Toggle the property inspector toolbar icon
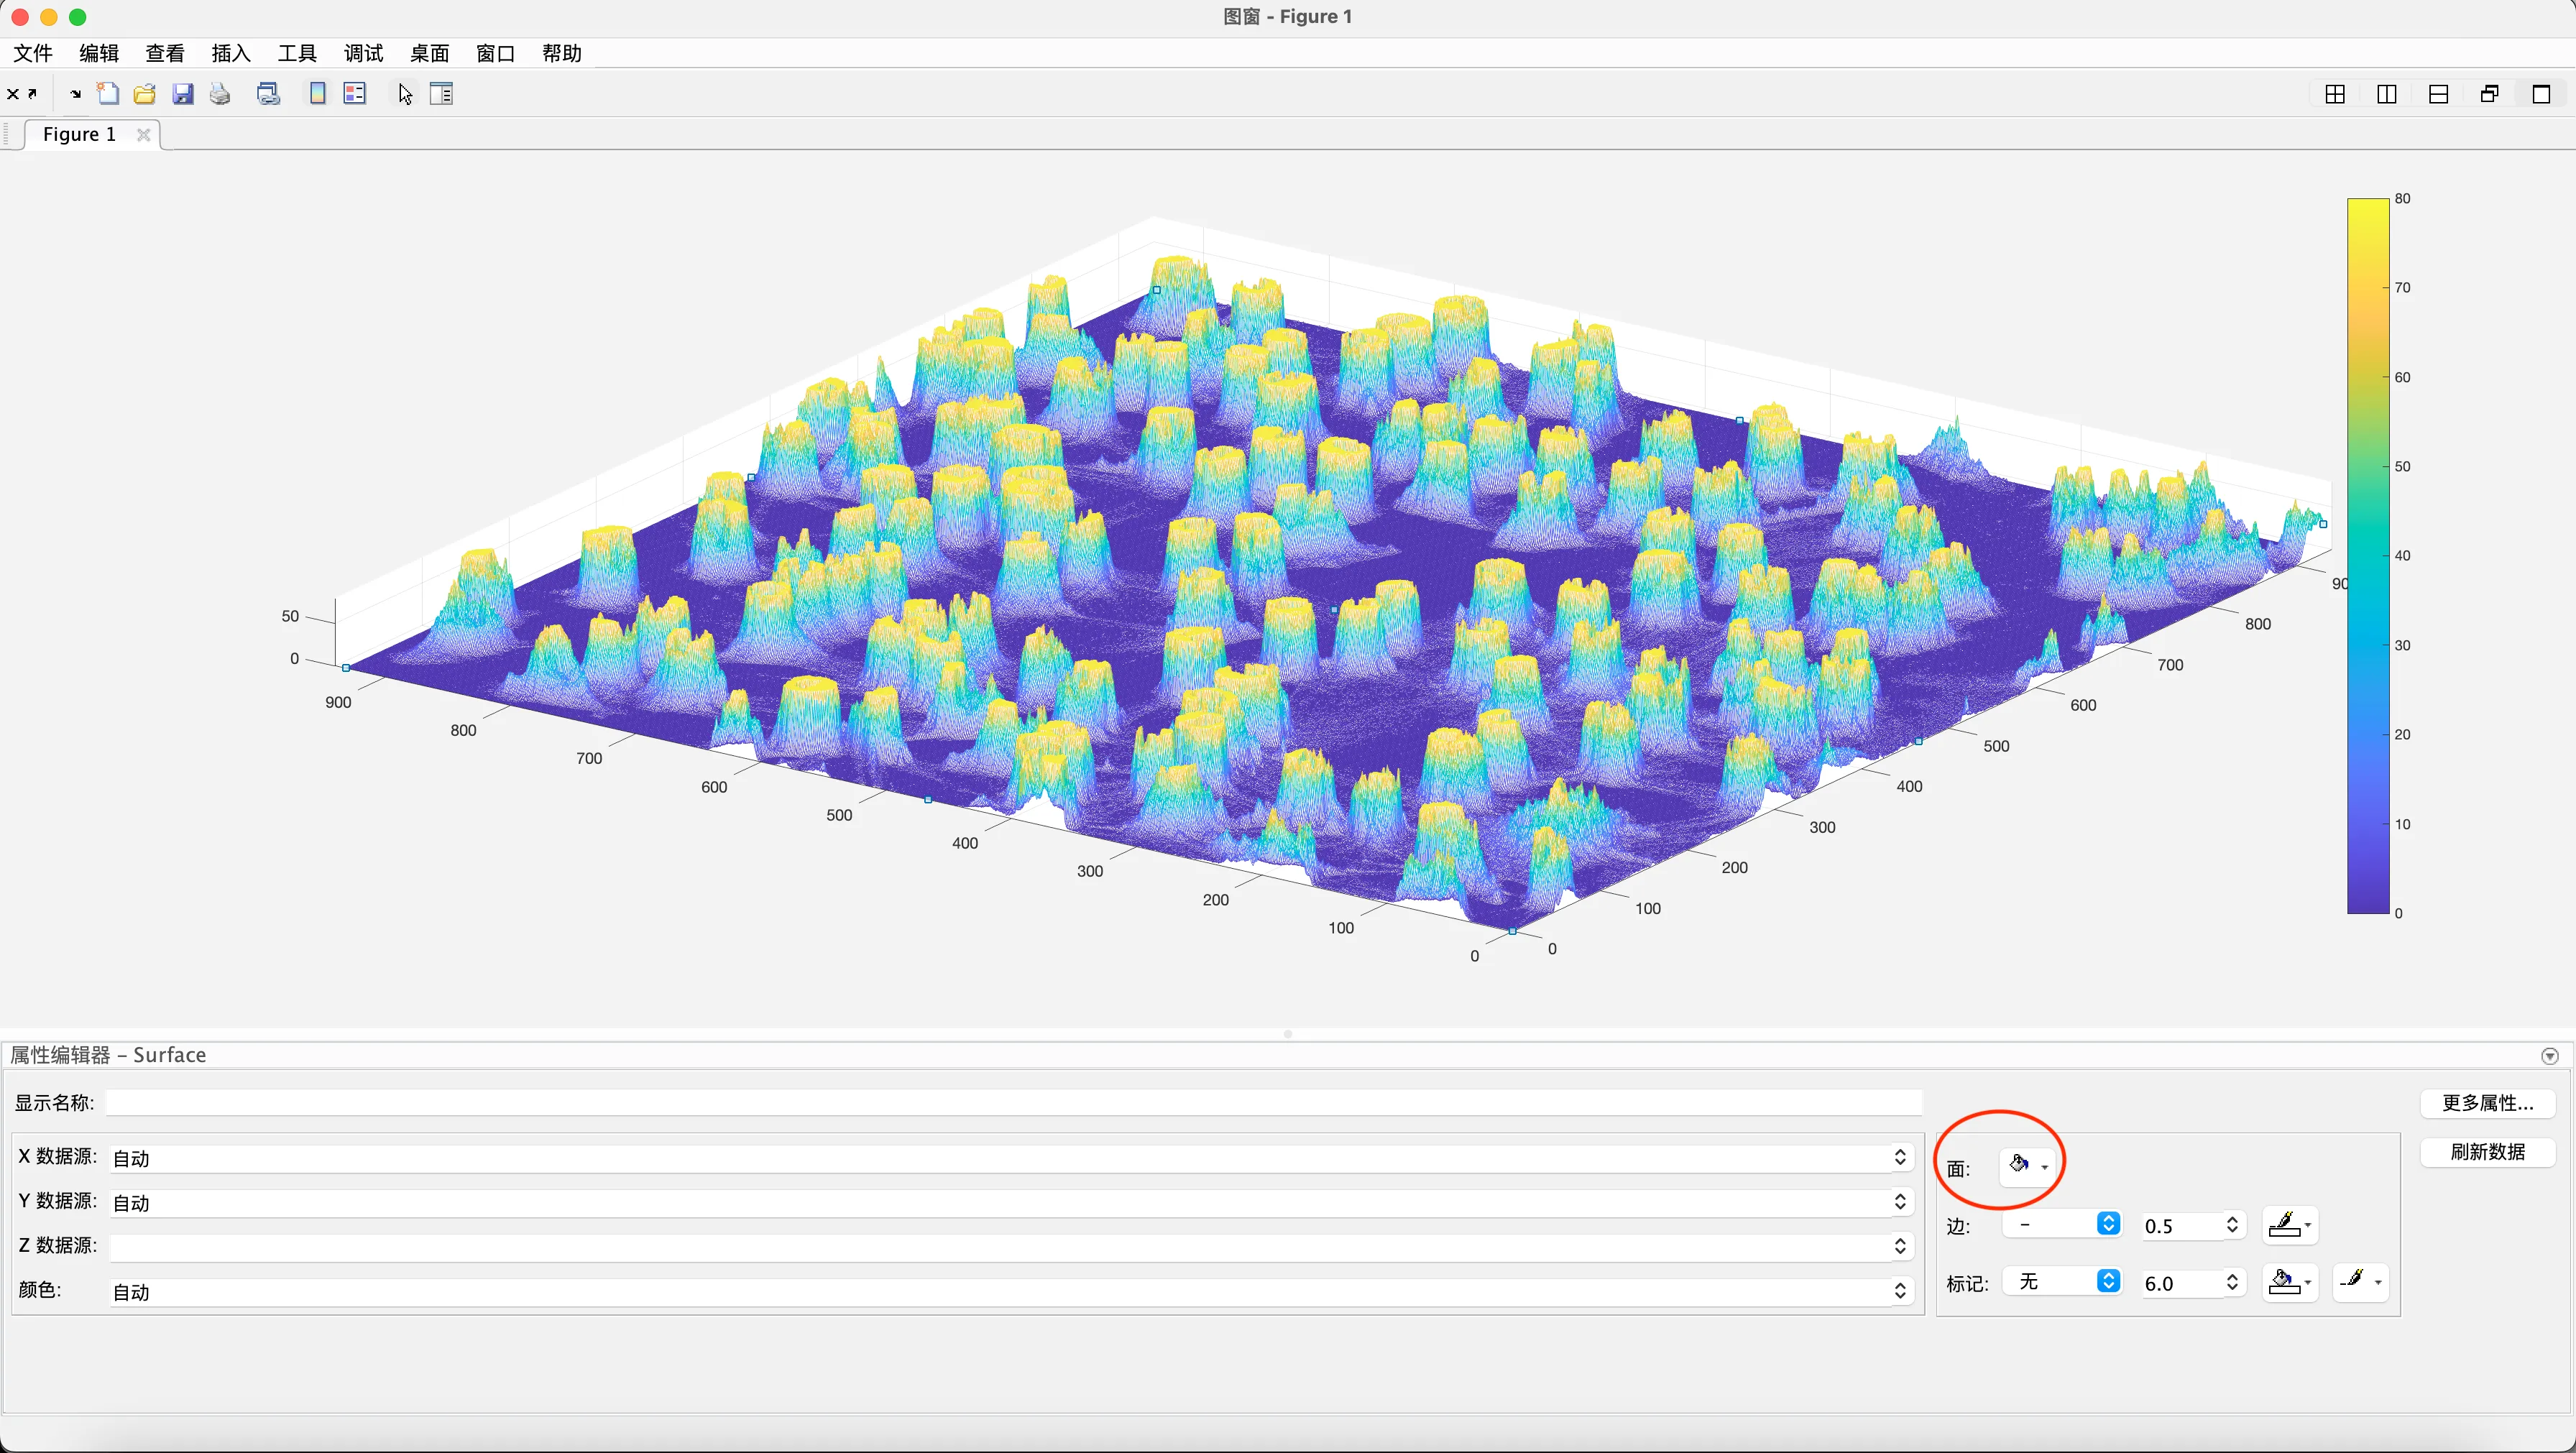Screen dimensions: 2576x1453 (441, 94)
